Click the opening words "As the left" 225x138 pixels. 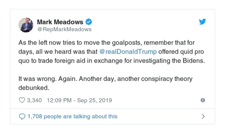[32, 43]
